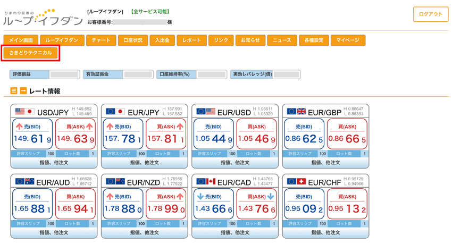Screen dimensions: 452x243
Task: Click EUR/NZD 許容スリップ value field
Action: (141, 224)
